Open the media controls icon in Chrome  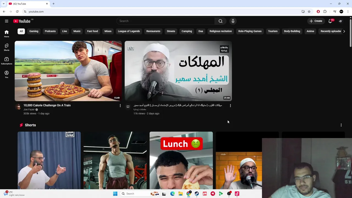tap(335, 12)
